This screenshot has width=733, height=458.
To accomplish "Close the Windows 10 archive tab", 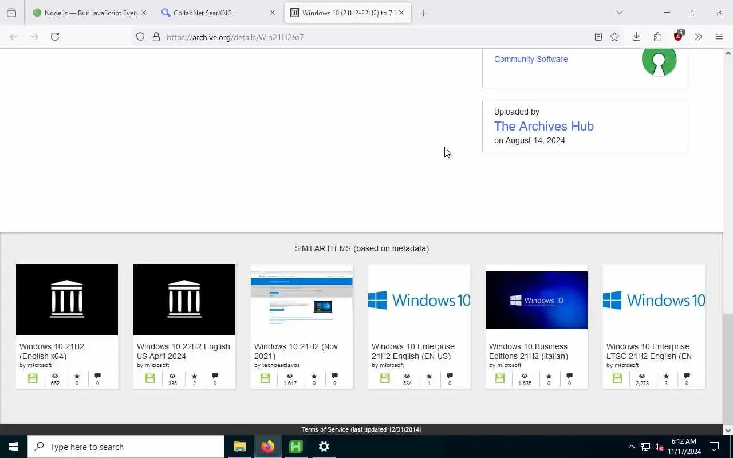I will tap(401, 13).
